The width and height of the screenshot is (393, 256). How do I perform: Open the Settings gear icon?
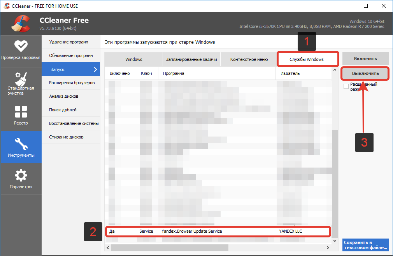coord(21,175)
